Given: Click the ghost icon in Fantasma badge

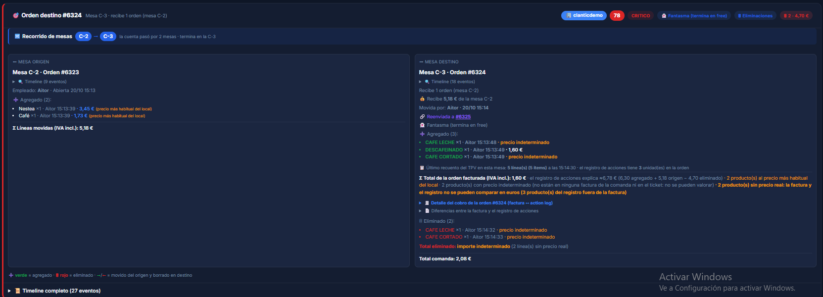Looking at the screenshot, I should pyautogui.click(x=664, y=16).
